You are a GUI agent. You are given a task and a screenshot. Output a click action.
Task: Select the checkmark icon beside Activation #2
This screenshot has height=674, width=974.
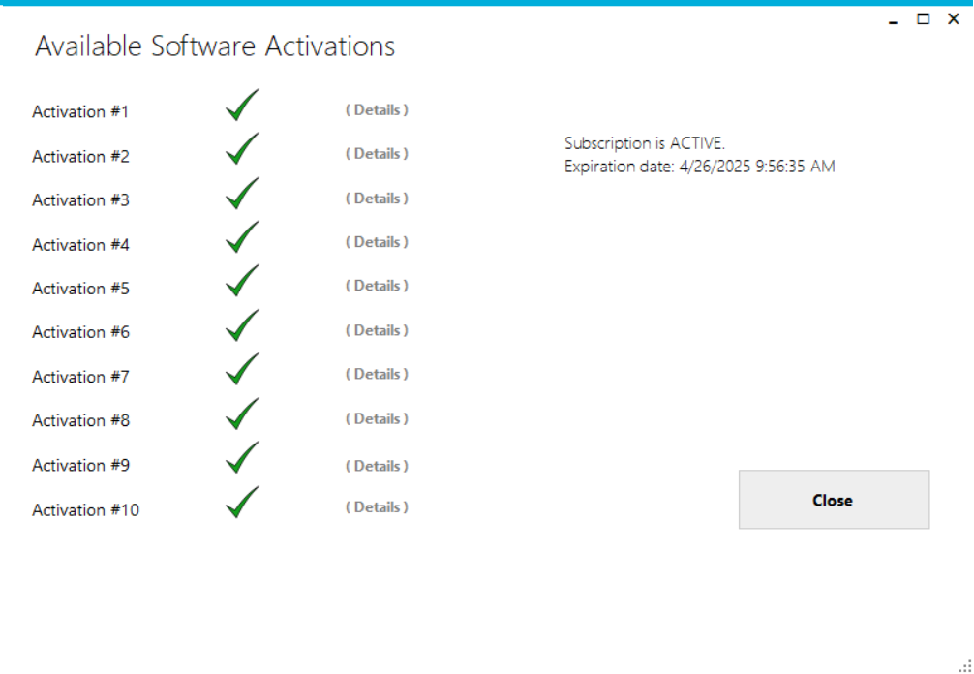[241, 150]
